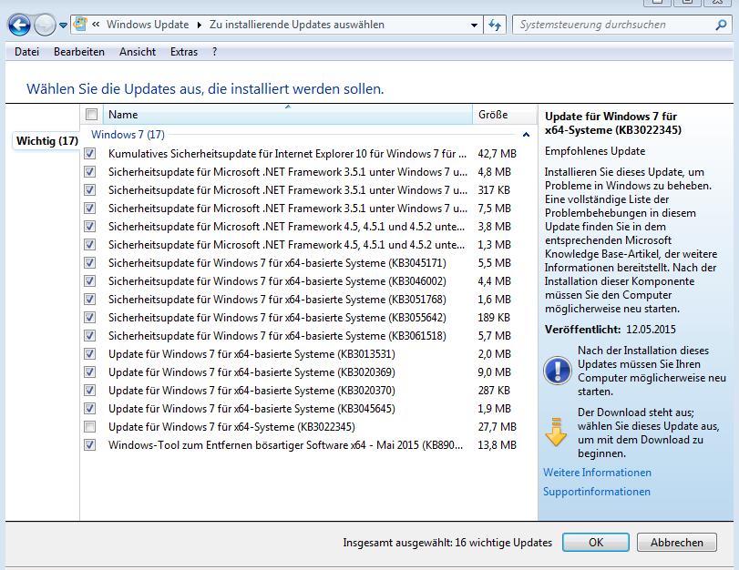Select row Sicherheitsupdate (KB3061518)
The width and height of the screenshot is (739, 570).
[x=308, y=336]
